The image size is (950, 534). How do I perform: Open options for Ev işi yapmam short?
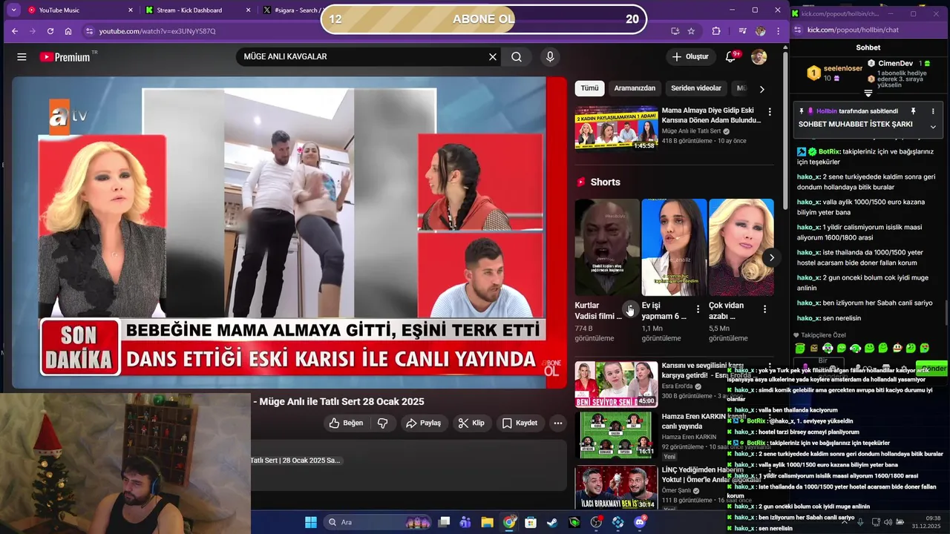(x=698, y=309)
